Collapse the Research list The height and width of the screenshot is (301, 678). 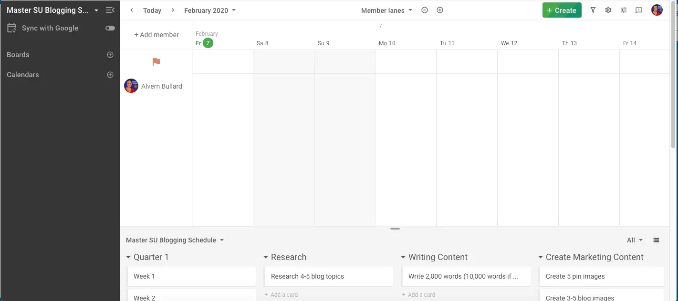pyautogui.click(x=266, y=257)
